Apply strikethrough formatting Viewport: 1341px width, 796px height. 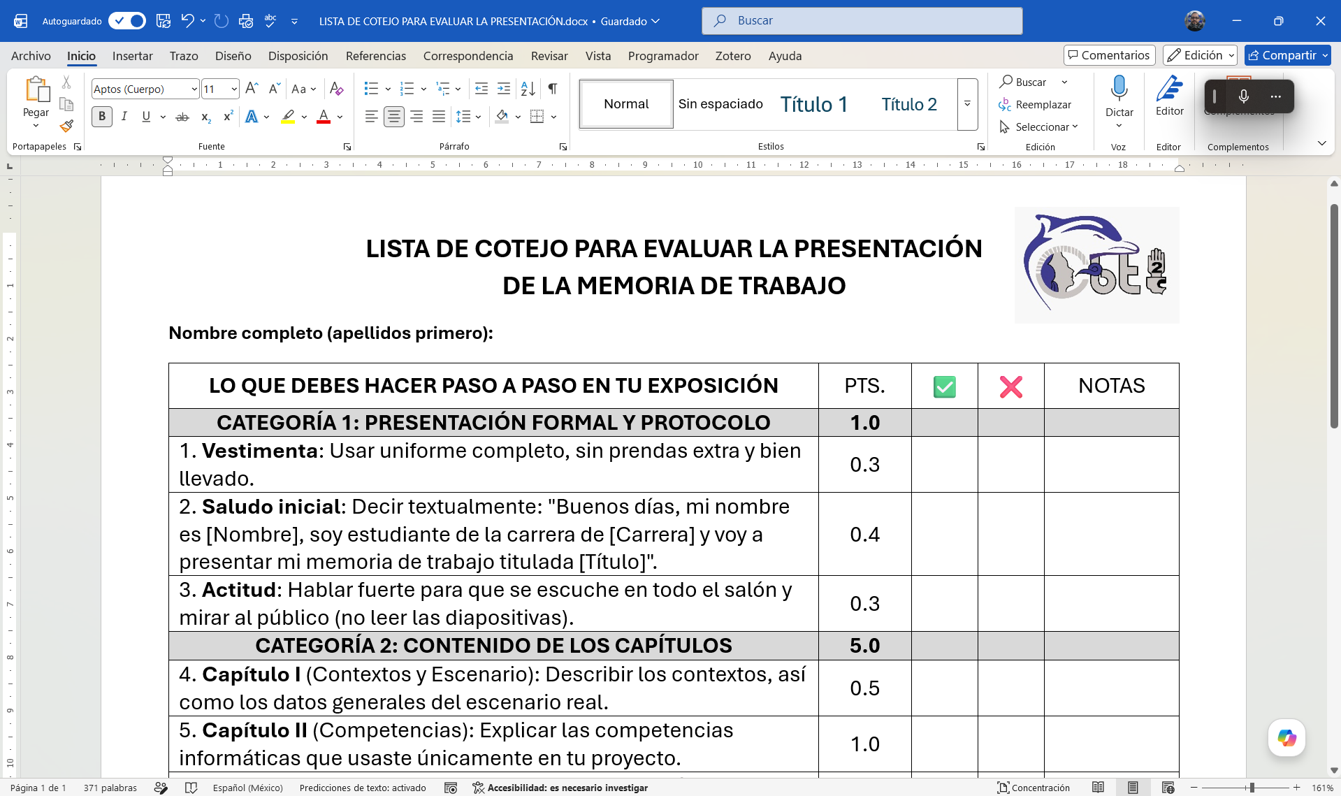click(182, 117)
